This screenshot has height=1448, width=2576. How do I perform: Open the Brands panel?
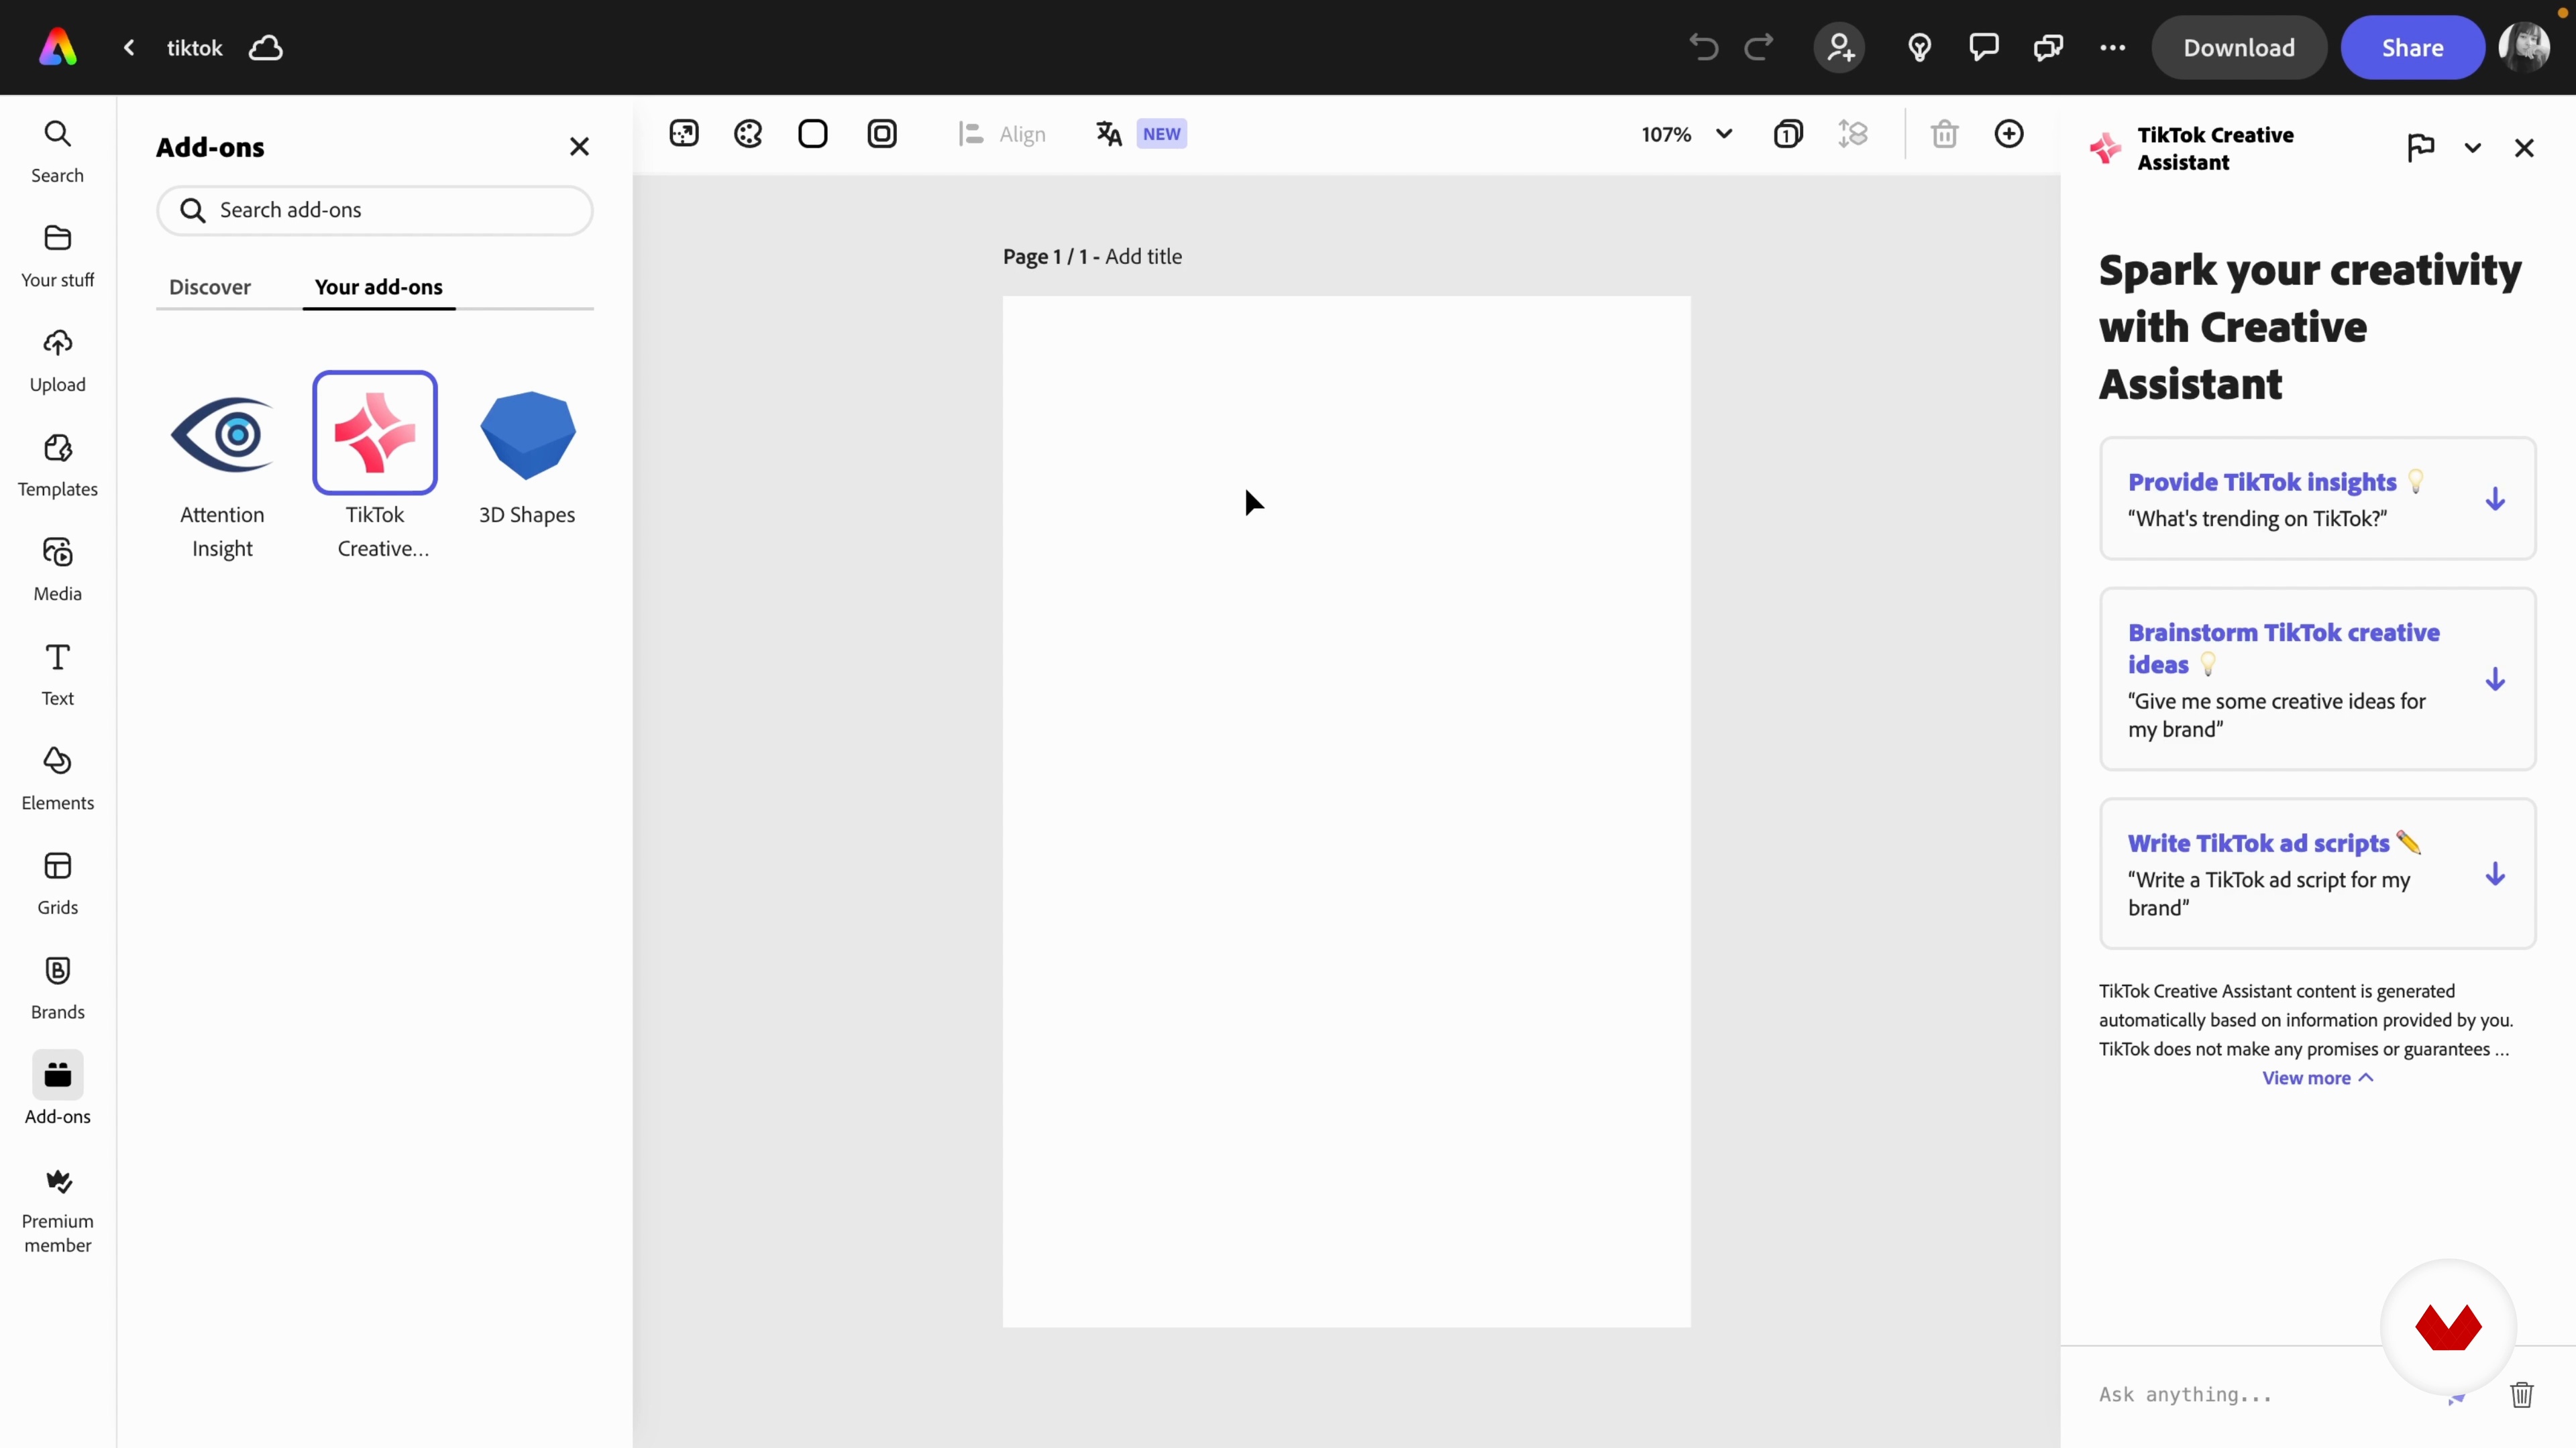pyautogui.click(x=58, y=988)
